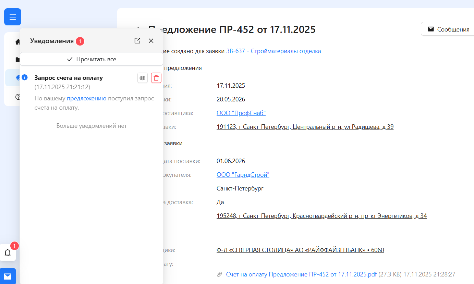Open the blue mail icon in sidebar

tap(8, 276)
